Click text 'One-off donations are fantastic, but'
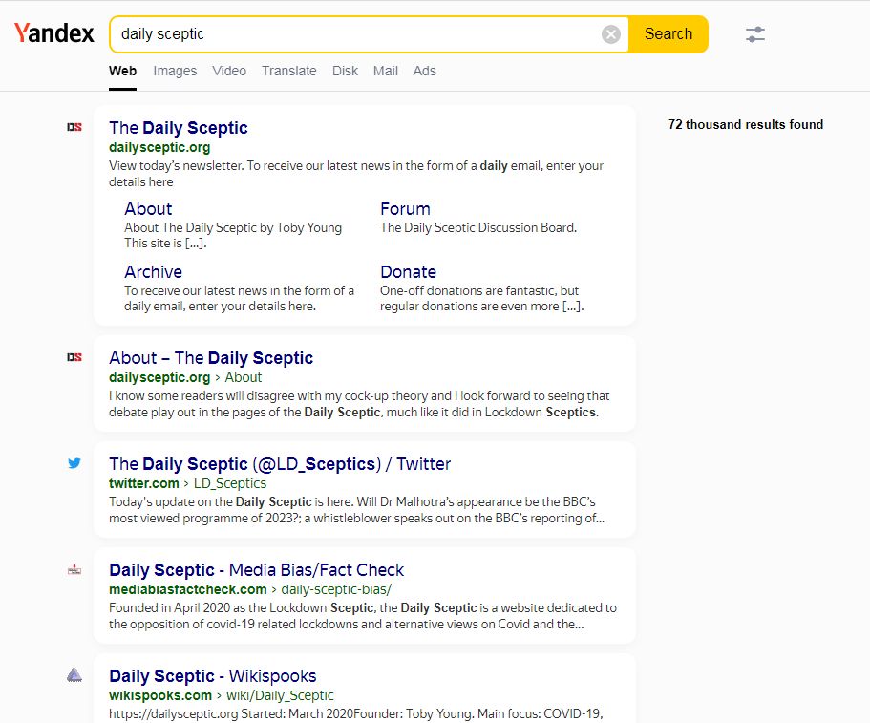870x723 pixels. pyautogui.click(x=479, y=290)
